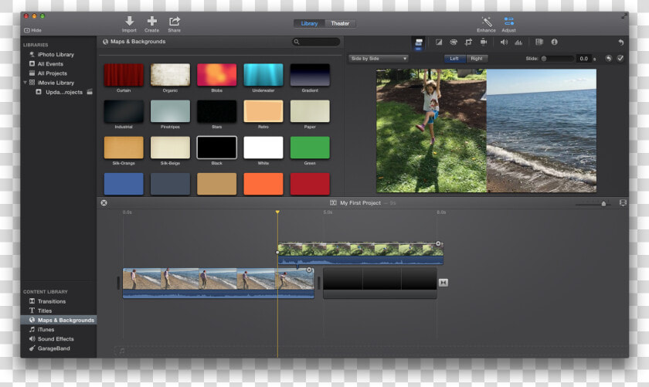The image size is (649, 387).
Task: Open the color correction palette tool
Action: pos(454,42)
